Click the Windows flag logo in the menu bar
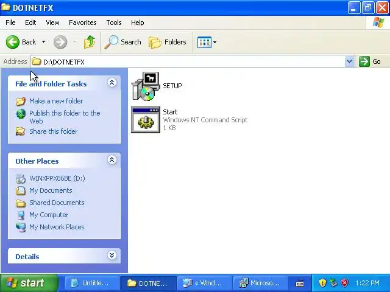 coord(378,23)
